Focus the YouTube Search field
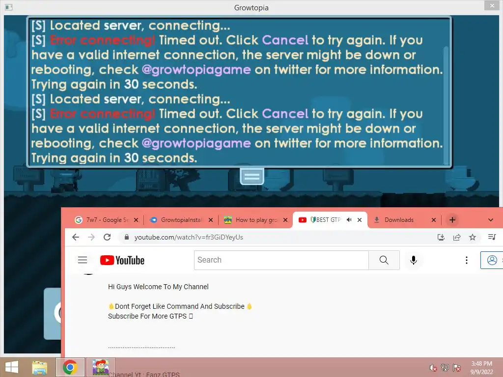The width and height of the screenshot is (503, 377). pyautogui.click(x=281, y=260)
